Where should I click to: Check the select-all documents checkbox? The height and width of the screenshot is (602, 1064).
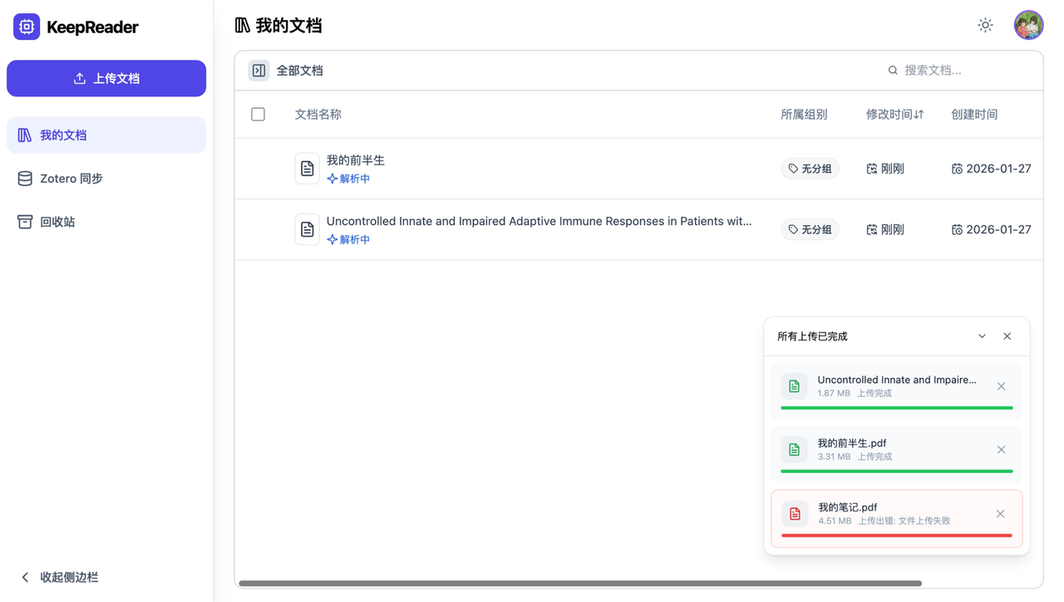coord(258,114)
